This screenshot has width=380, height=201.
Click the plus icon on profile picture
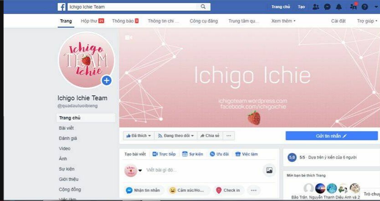point(107,81)
